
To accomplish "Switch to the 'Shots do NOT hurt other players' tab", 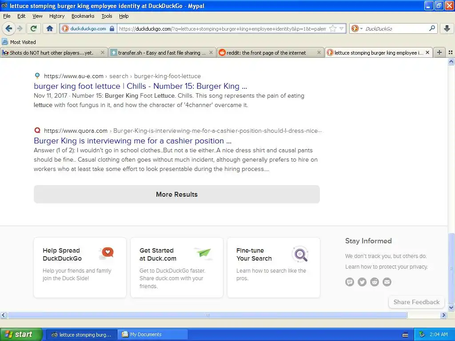I will tap(51, 53).
